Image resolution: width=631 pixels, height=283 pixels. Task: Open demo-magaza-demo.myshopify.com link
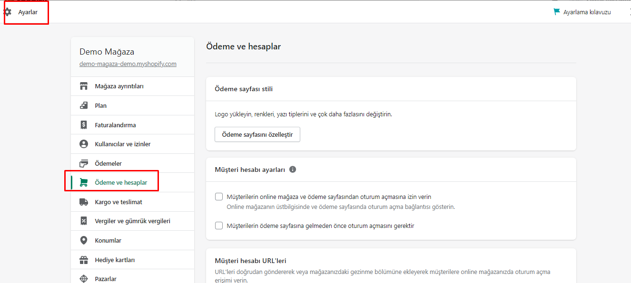tap(128, 64)
